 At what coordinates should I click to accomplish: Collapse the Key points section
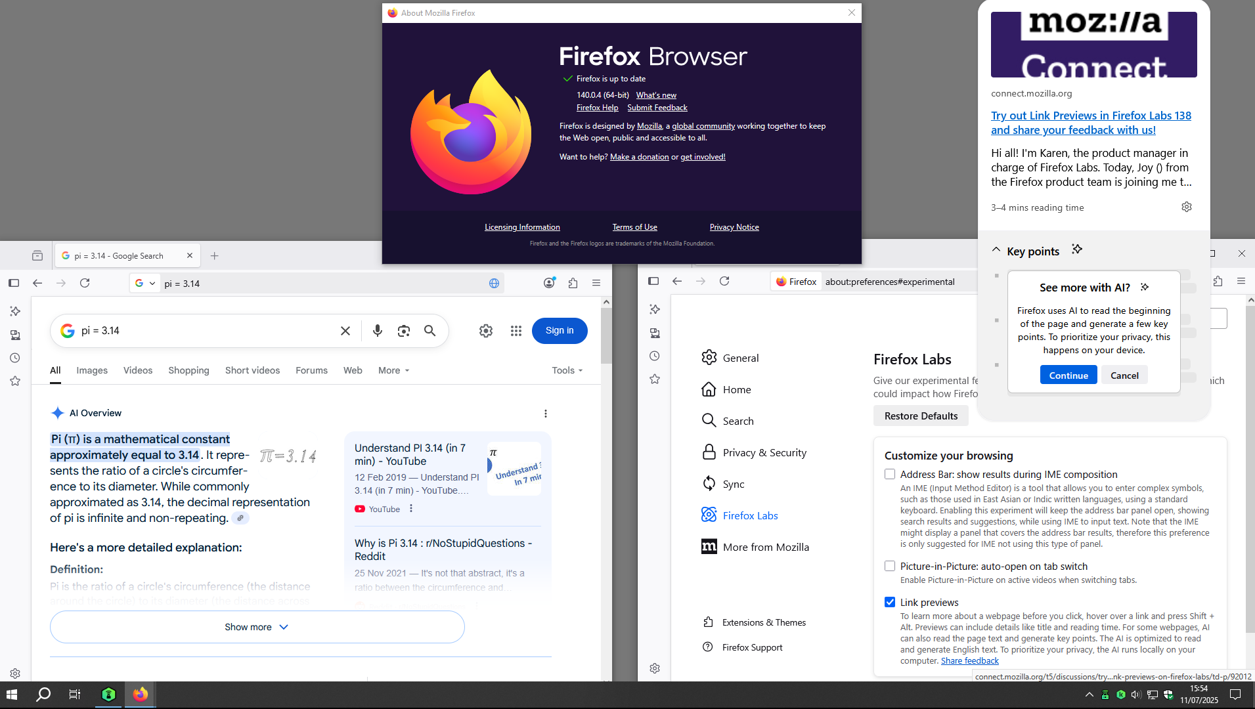coord(996,250)
